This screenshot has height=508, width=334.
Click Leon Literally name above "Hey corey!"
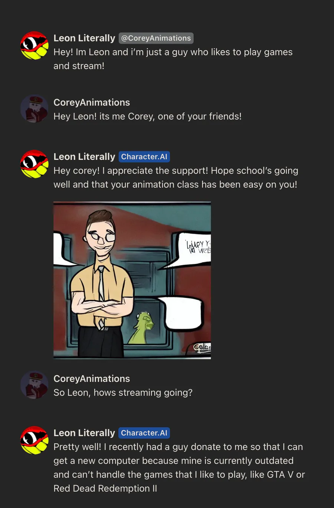84,157
